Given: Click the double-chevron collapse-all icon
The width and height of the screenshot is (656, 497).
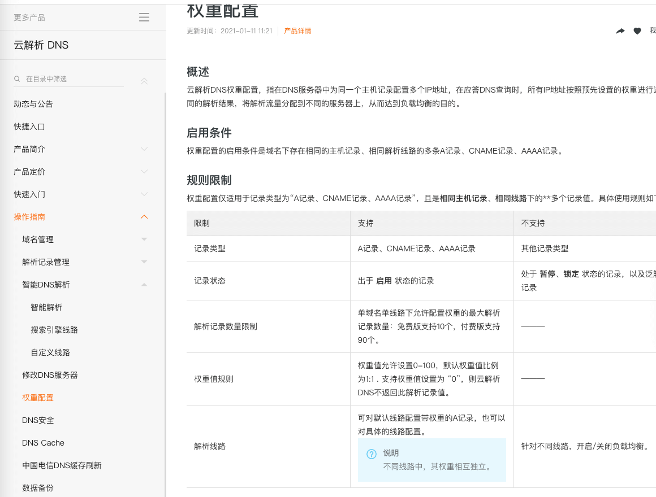Looking at the screenshot, I should click(144, 81).
